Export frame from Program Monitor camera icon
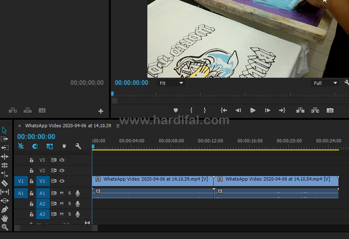The width and height of the screenshot is (349, 239). [330, 110]
